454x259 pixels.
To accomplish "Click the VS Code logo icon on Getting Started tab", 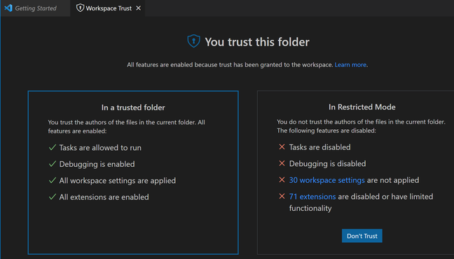I will click(x=8, y=8).
